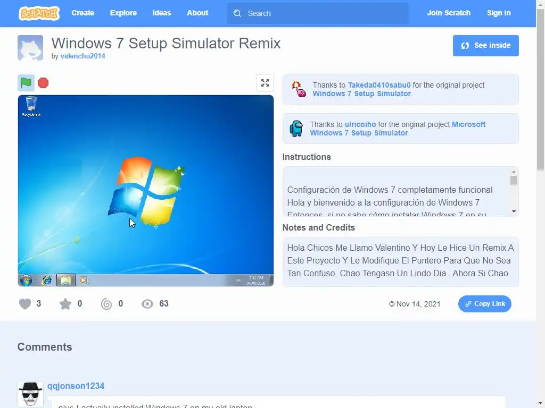Click Join Scratch link
The image size is (545, 408).
(x=448, y=13)
